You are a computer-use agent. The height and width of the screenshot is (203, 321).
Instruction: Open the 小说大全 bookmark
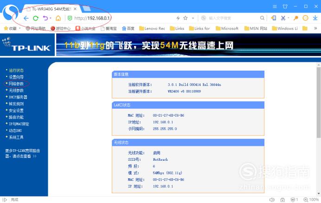pos(85,28)
